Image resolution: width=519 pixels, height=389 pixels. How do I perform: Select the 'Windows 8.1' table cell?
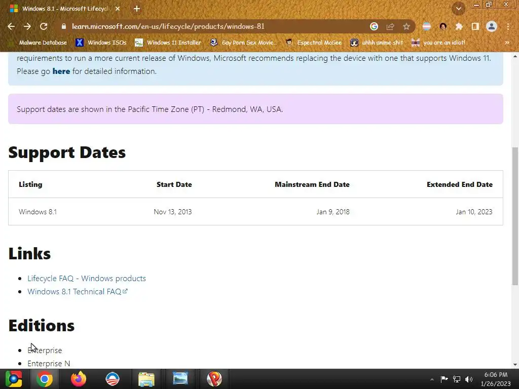[38, 212]
